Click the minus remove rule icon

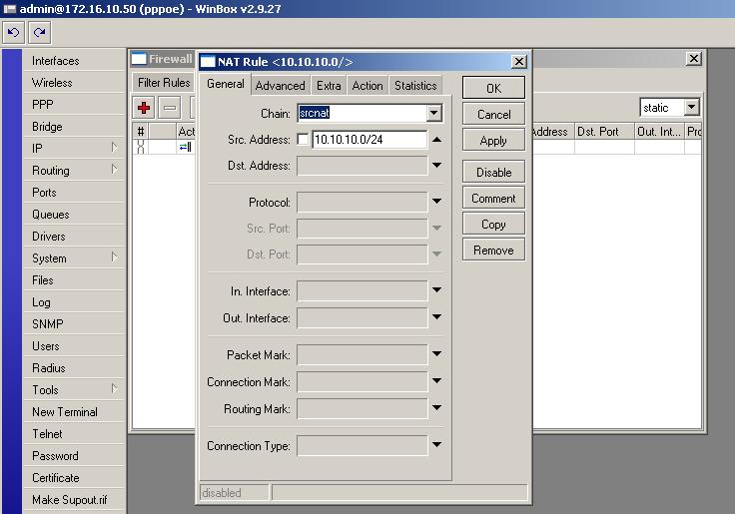tap(170, 108)
